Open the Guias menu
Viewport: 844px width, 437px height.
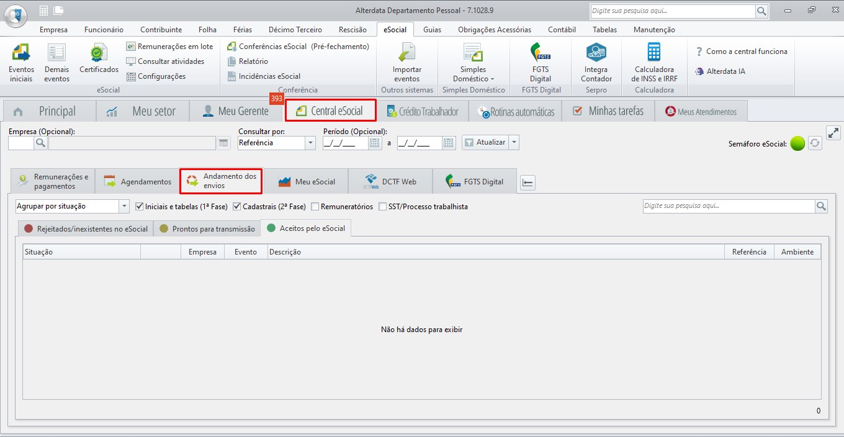(432, 29)
